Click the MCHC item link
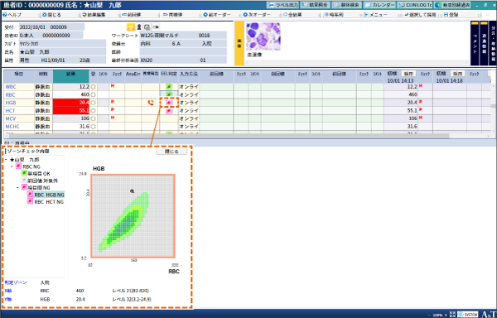This screenshot has width=497, height=318. (x=12, y=127)
